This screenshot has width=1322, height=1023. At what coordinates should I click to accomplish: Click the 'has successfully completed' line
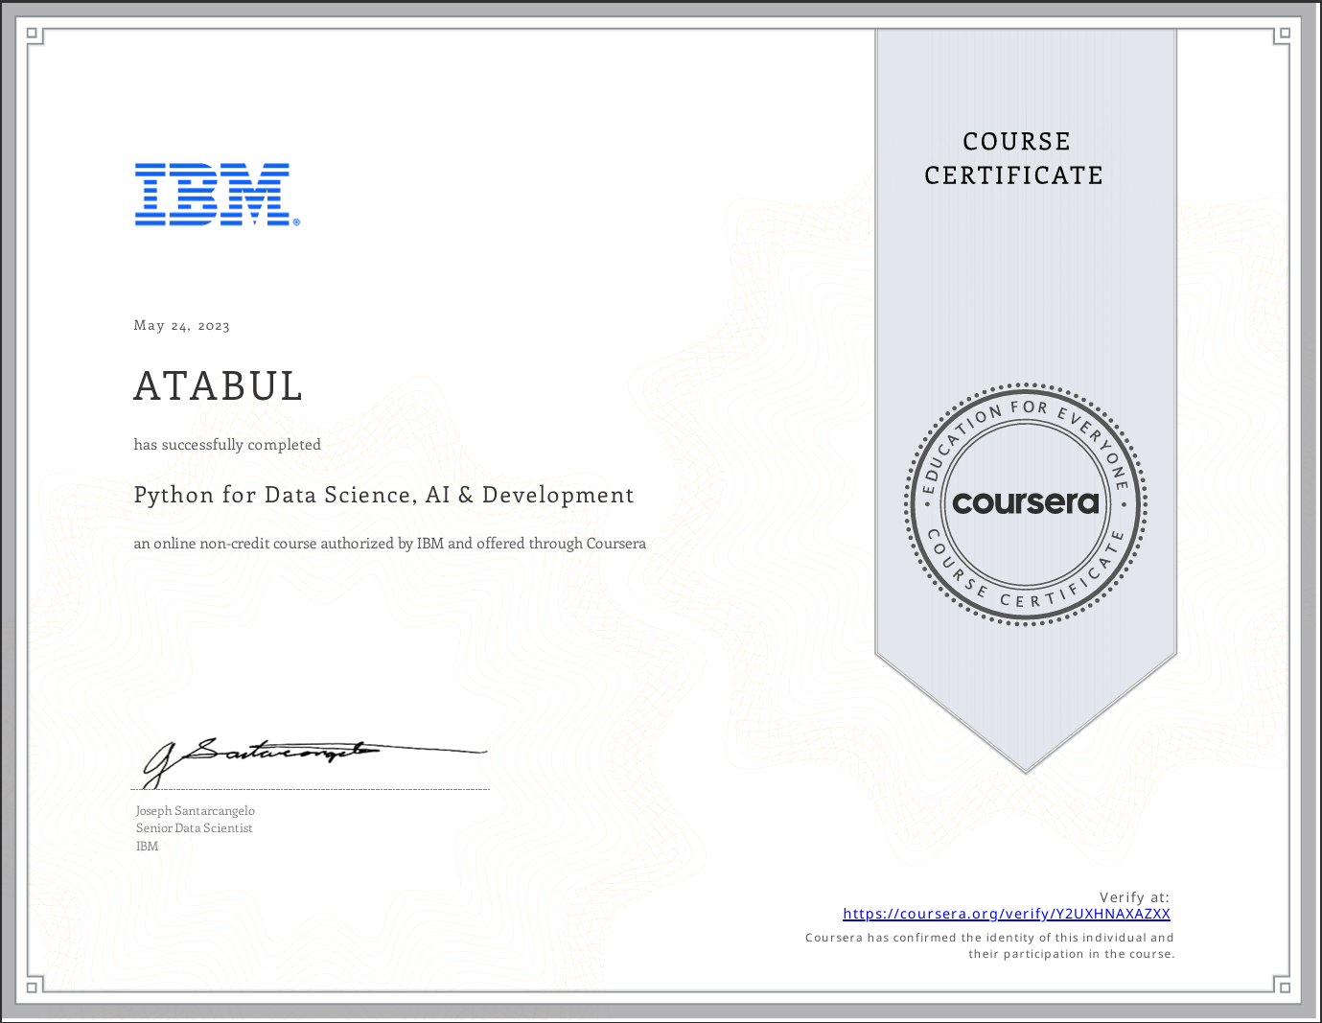[x=227, y=445]
